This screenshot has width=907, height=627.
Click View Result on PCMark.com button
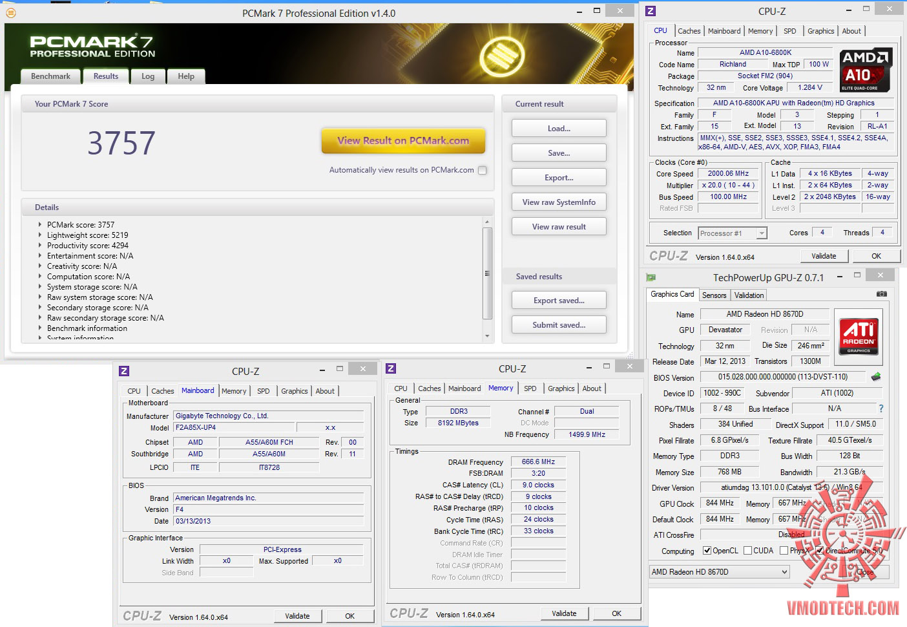coord(403,141)
